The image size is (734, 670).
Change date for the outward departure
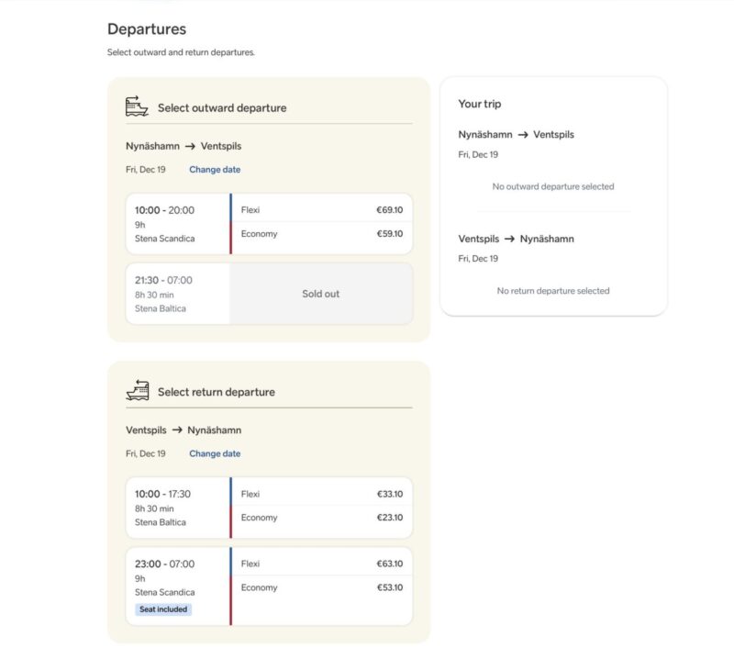215,170
